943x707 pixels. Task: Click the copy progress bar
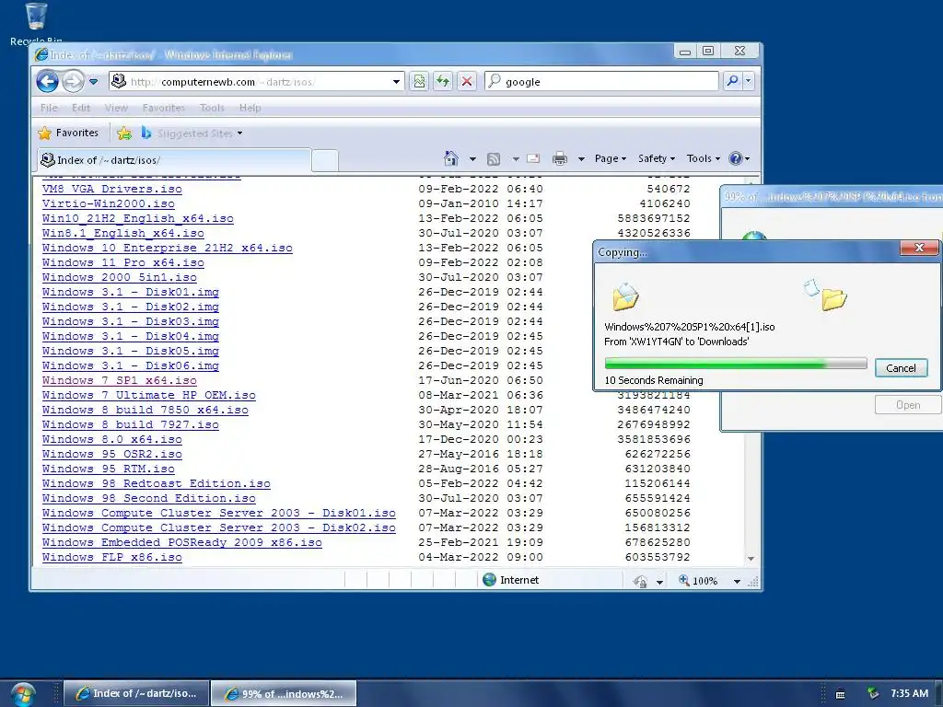(x=736, y=363)
